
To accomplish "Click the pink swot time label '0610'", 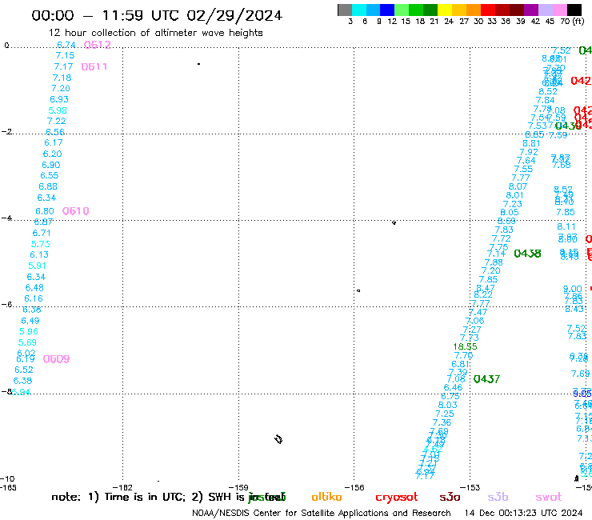I will tap(75, 211).
